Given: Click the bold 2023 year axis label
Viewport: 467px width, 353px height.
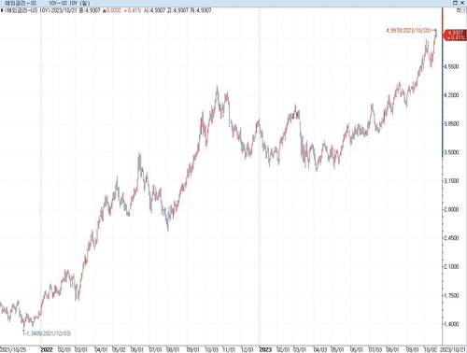Looking at the screenshot, I should (x=265, y=349).
